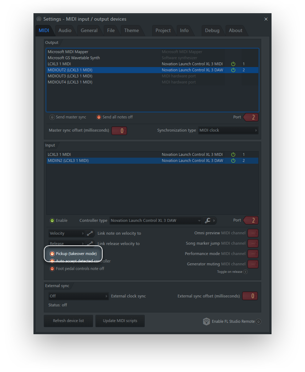
Task: Select Microsoft MIDI Mapper output row
Action: [152, 52]
